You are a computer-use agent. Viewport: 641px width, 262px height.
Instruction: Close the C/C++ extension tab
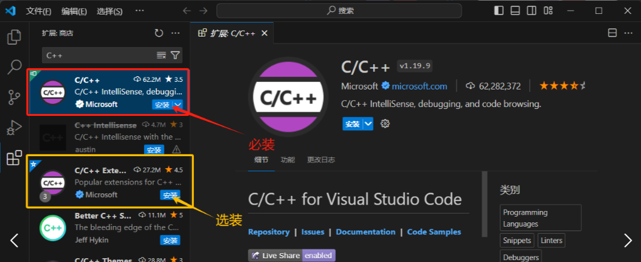coord(264,33)
